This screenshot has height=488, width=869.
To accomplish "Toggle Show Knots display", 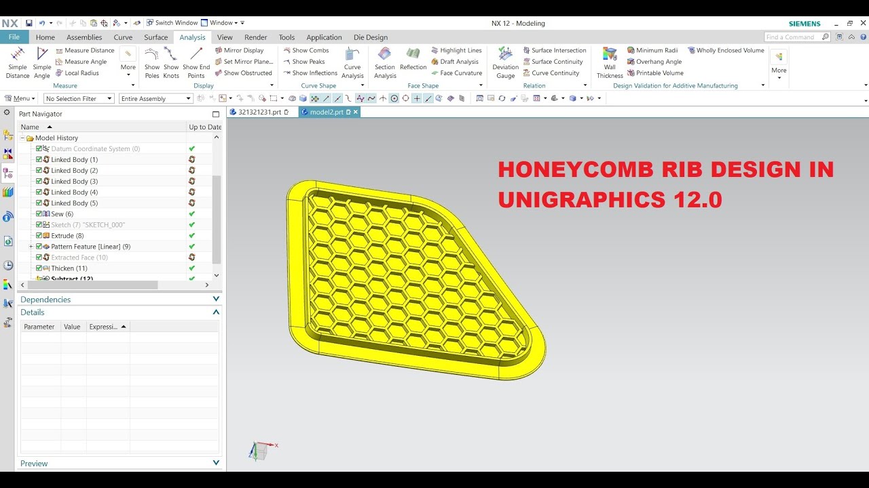I will pos(171,62).
